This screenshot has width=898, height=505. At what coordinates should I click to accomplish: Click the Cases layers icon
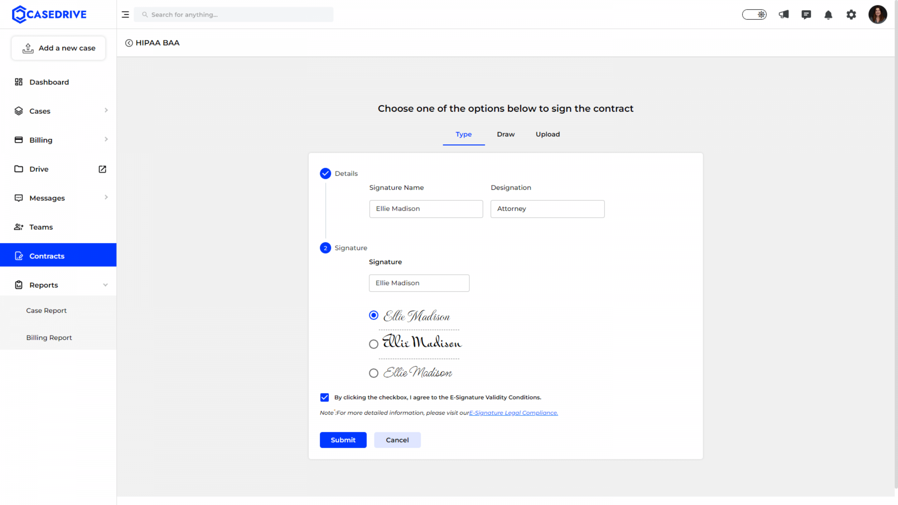coord(18,111)
